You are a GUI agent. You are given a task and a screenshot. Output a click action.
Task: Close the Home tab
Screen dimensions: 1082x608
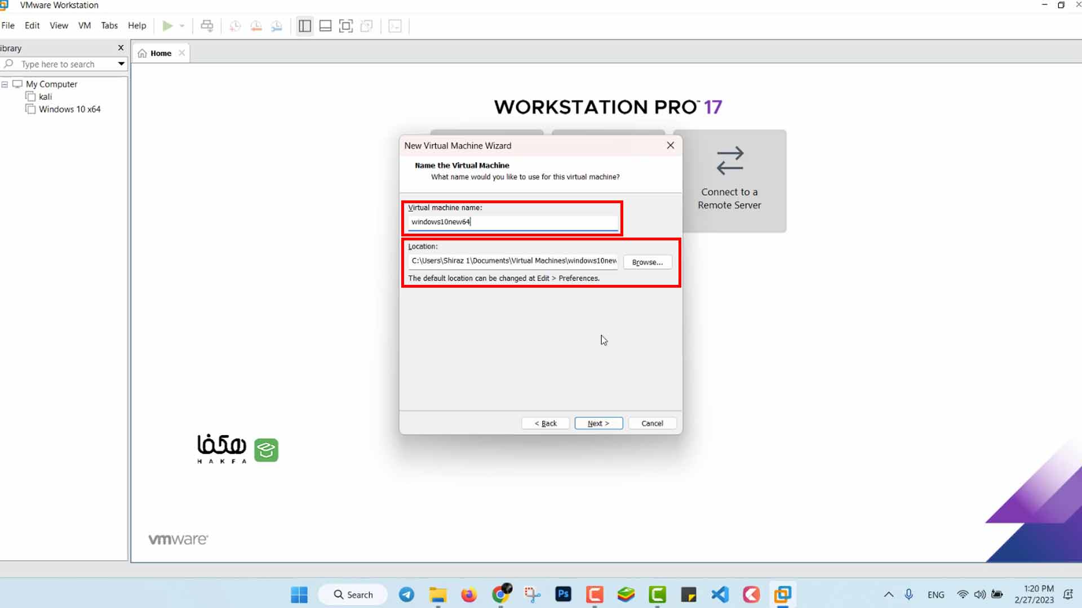(x=181, y=53)
